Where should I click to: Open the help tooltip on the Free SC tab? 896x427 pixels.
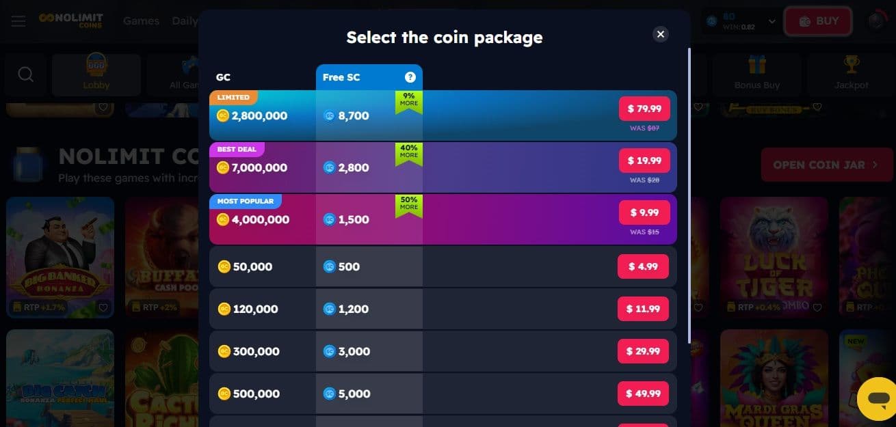pos(410,77)
